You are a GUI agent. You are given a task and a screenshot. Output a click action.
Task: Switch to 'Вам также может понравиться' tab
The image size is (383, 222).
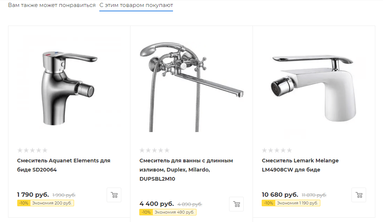click(52, 5)
